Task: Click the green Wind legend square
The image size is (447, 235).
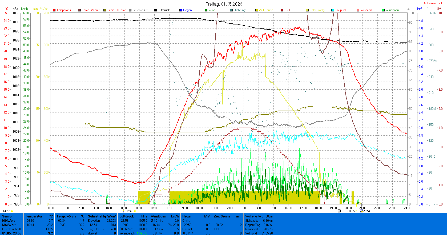Action: pyautogui.click(x=206, y=10)
